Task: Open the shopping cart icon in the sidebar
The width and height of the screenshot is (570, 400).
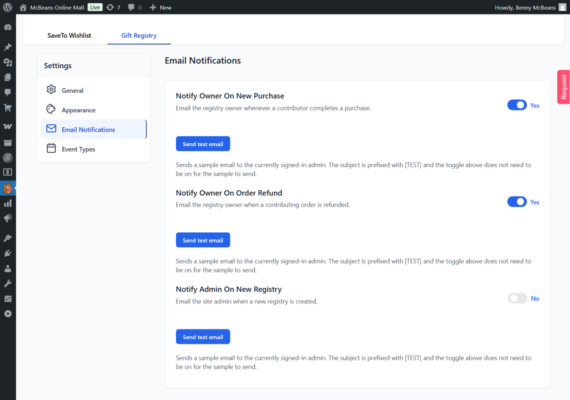Action: (x=8, y=107)
